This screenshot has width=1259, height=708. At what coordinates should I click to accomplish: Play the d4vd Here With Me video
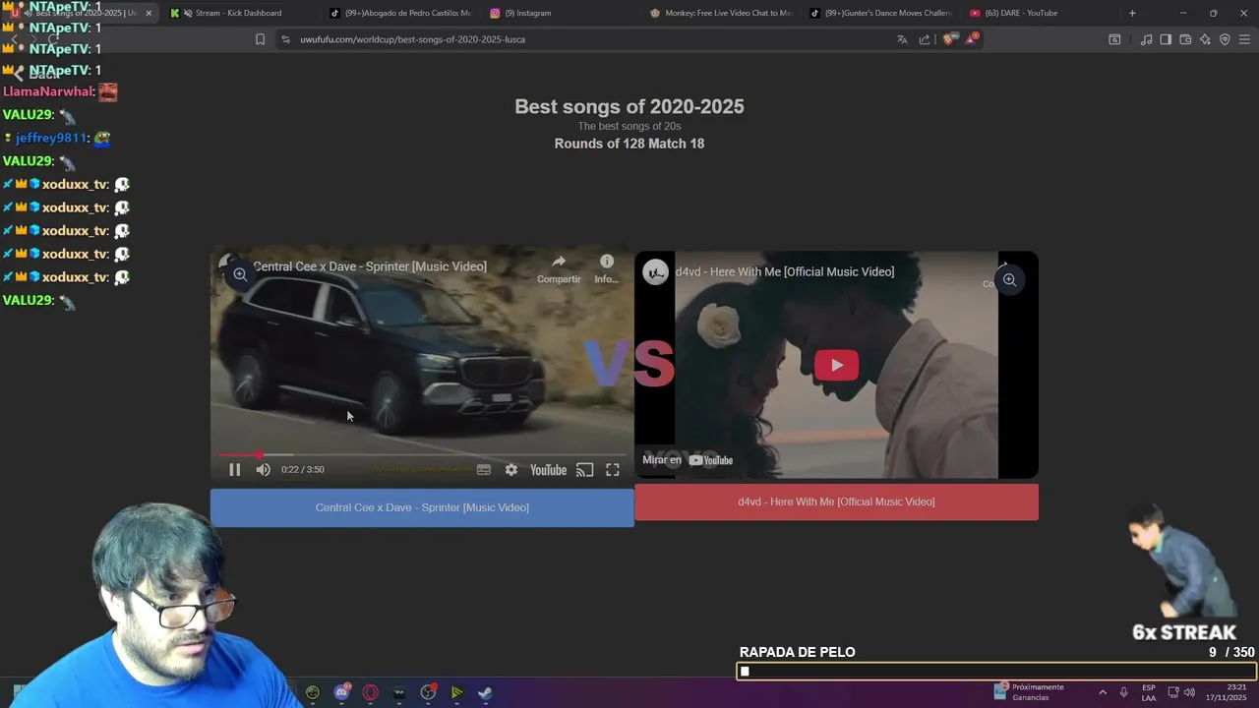tap(836, 365)
